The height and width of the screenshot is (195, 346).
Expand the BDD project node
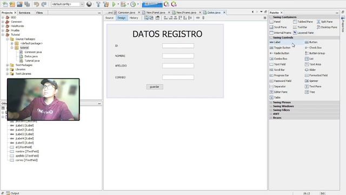point(3,17)
